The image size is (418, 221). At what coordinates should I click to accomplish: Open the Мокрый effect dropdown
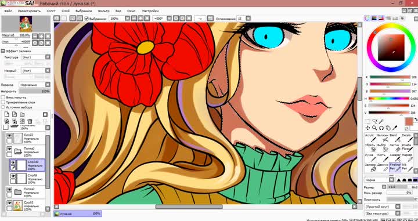click(35, 71)
